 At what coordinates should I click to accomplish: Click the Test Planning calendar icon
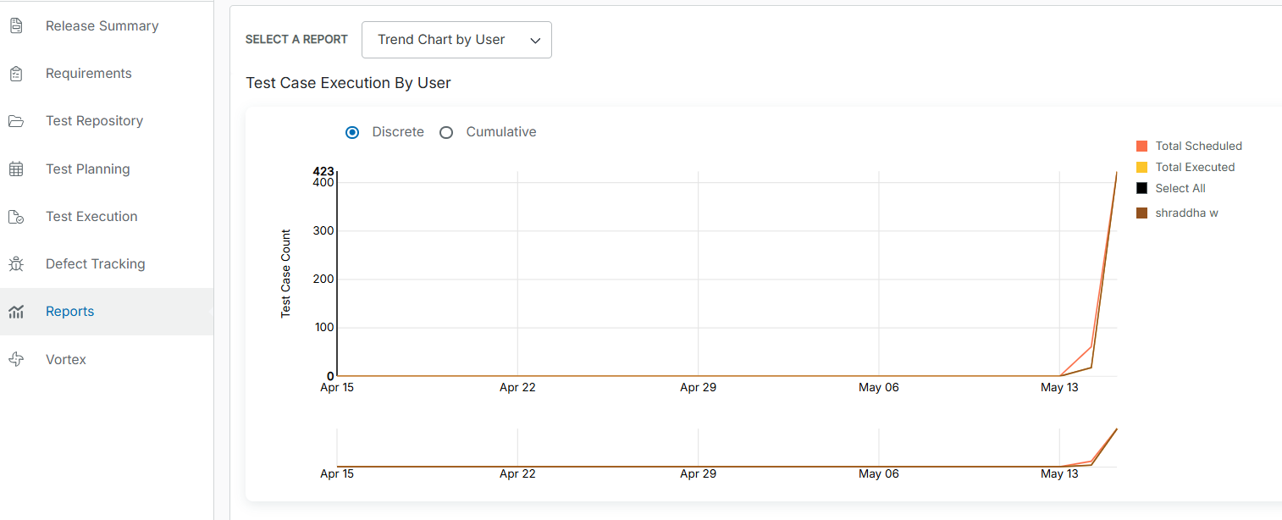pos(16,169)
